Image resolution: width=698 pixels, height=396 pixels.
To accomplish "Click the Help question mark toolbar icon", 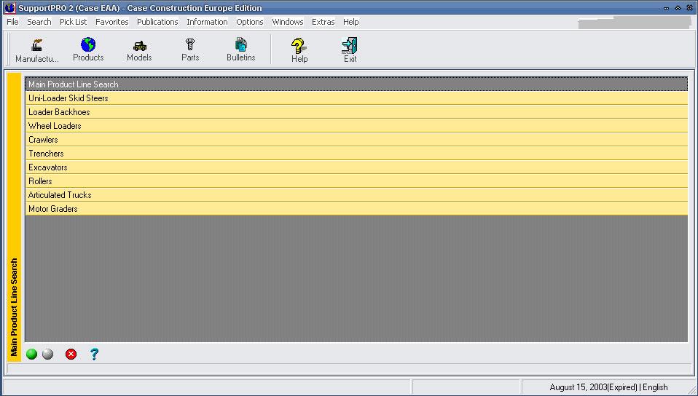I will (x=299, y=45).
